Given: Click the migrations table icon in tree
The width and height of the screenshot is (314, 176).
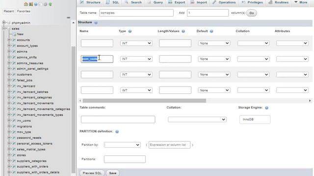Looking at the screenshot, I should (x=14, y=126).
